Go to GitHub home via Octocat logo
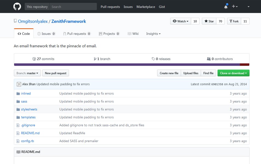This screenshot has height=164, width=261. (17, 7)
